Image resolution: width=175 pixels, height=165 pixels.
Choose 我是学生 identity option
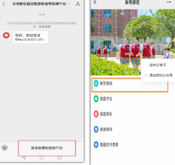point(106,99)
